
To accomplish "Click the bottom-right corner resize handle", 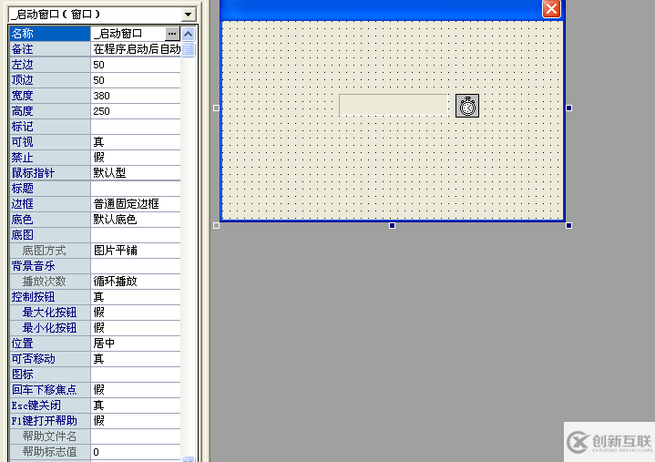I will pyautogui.click(x=568, y=226).
